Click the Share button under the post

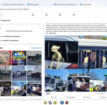pyautogui.click(x=103, y=97)
